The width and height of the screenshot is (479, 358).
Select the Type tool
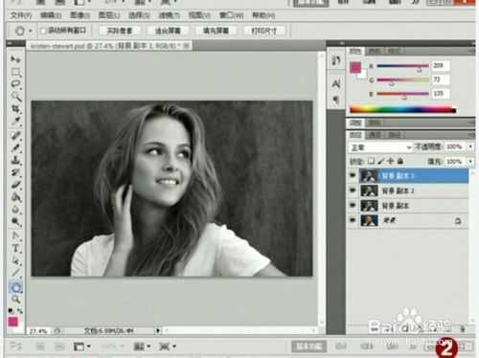(15, 248)
